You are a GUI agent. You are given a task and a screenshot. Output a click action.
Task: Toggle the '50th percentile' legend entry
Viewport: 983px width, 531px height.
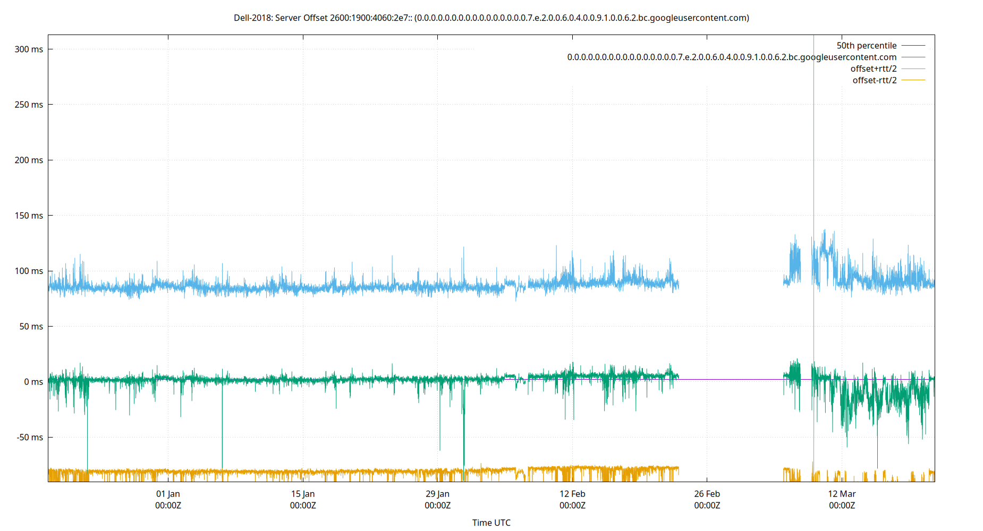867,45
